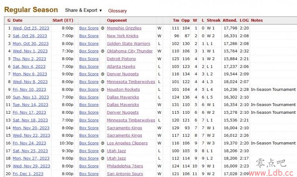Sort by the Streak column header
The image size is (297, 177).
[213, 21]
